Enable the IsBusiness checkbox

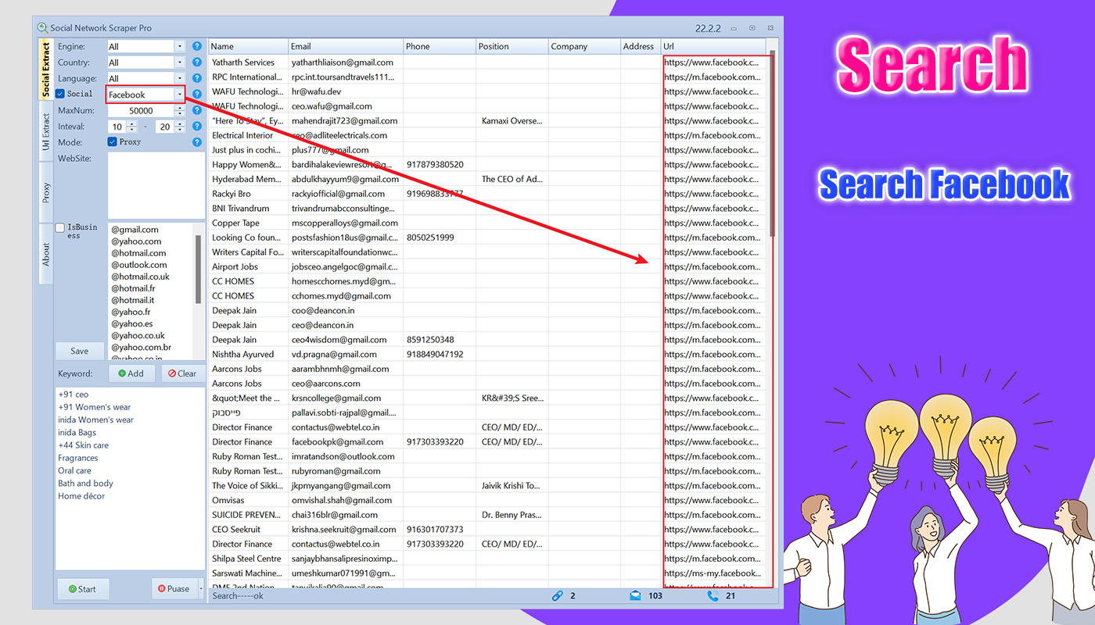60,227
